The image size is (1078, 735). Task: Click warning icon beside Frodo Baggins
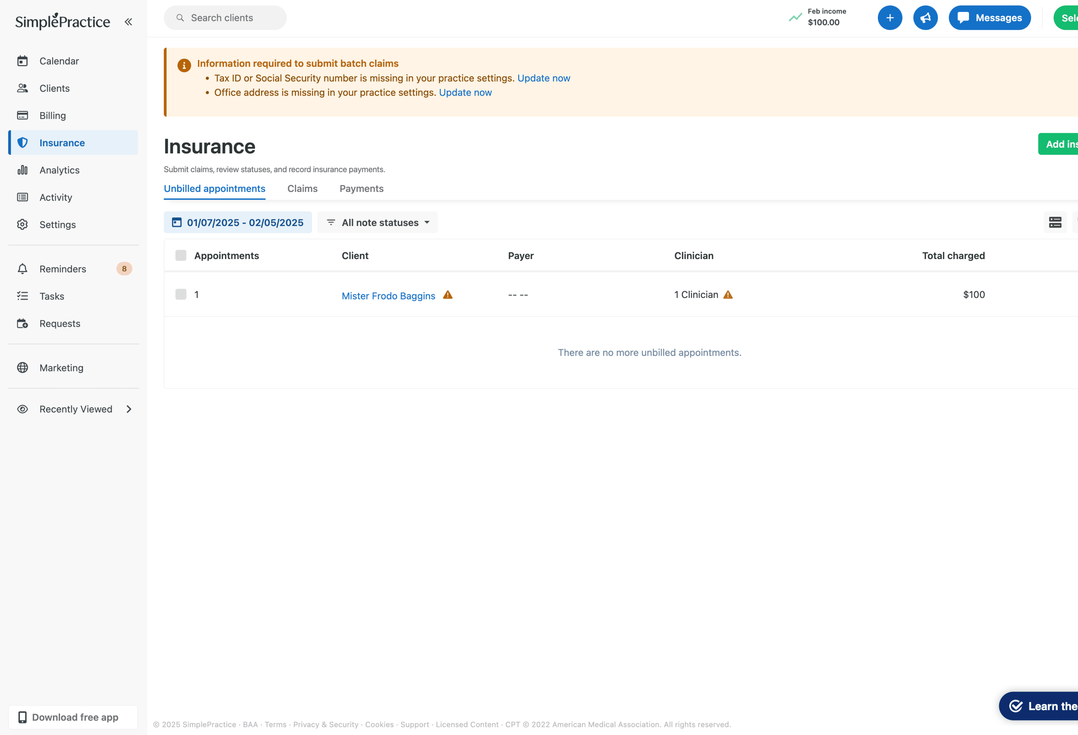pyautogui.click(x=448, y=295)
